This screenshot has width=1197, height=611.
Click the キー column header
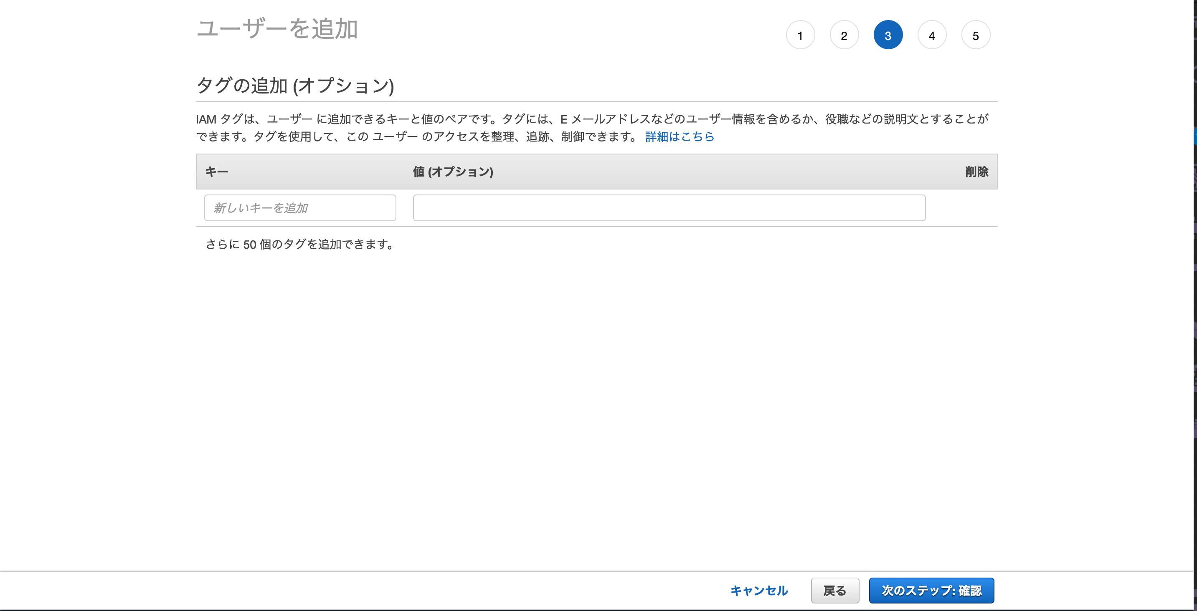(216, 172)
